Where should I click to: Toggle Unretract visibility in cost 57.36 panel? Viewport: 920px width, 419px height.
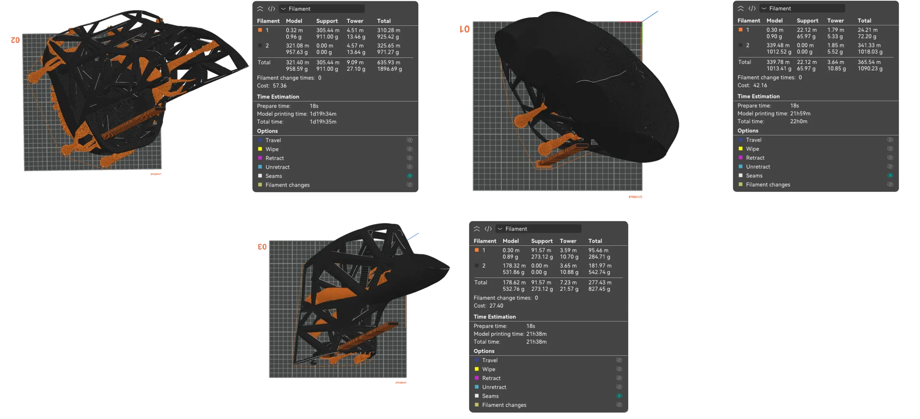[409, 167]
